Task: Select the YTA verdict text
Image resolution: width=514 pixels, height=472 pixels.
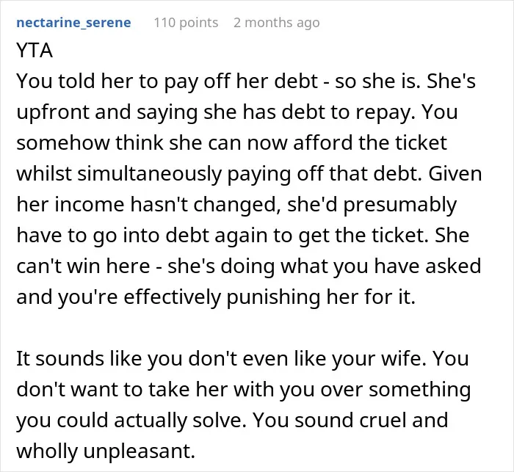Action: [35, 51]
